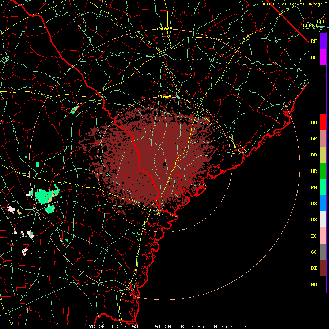The width and height of the screenshot is (329, 329).
Task: Click the GR legend label
Action: click(314, 139)
